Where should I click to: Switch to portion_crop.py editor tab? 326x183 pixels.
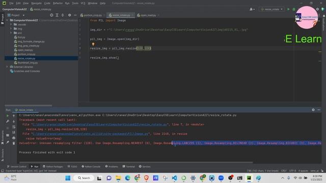(x=93, y=15)
